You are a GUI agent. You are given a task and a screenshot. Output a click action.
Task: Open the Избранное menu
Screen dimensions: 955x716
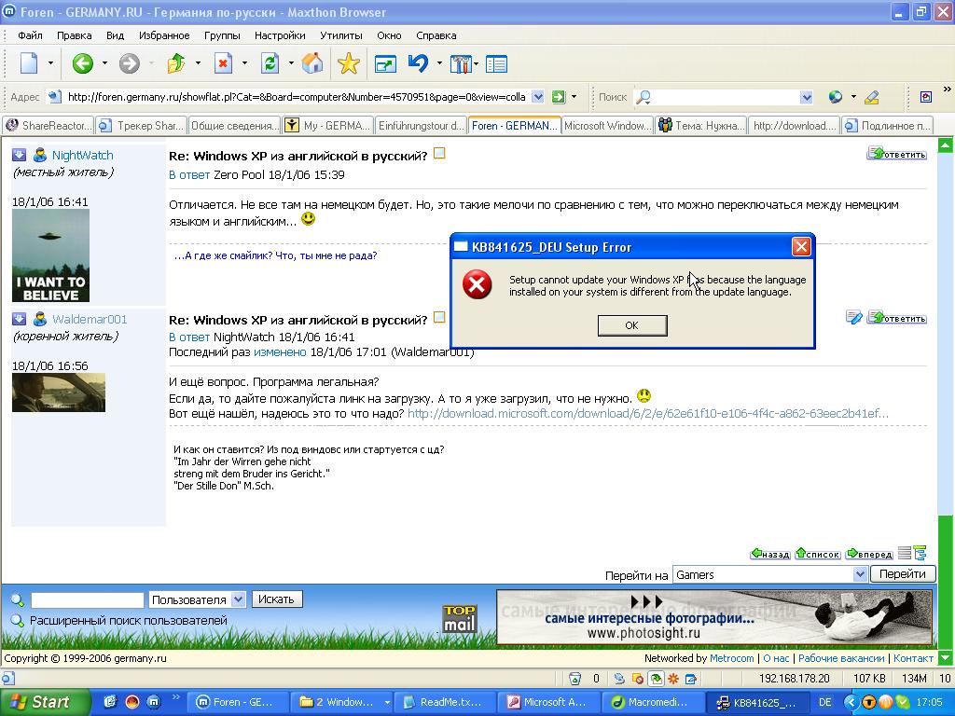(164, 35)
